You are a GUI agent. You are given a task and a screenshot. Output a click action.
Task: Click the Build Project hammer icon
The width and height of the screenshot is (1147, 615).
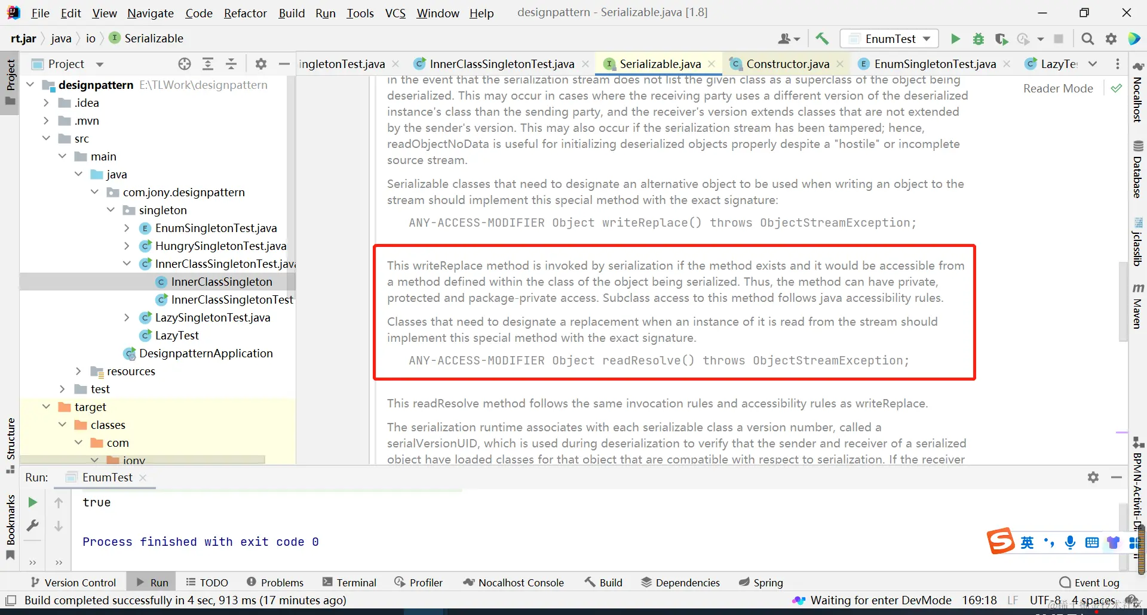822,39
